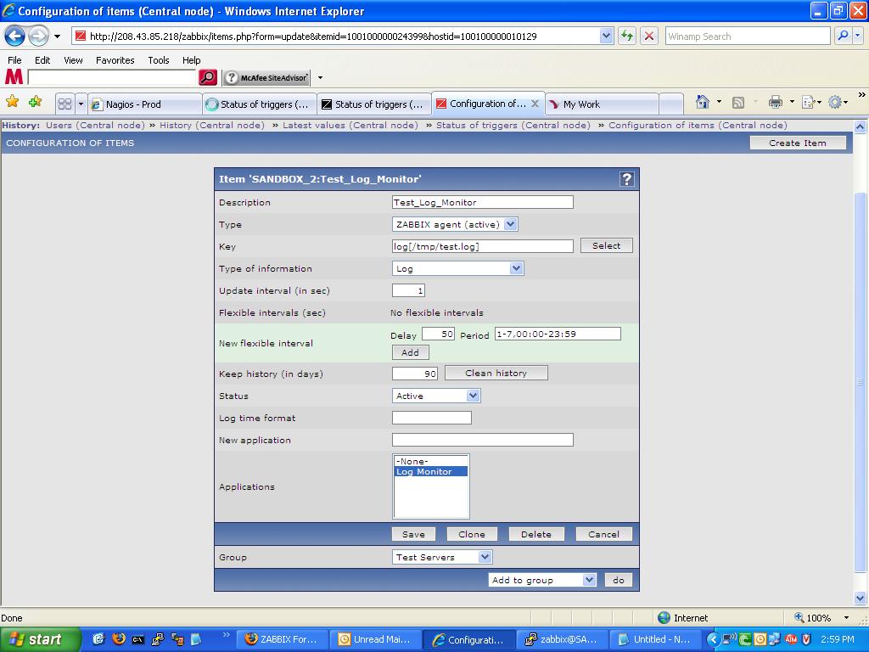
Task: Click the Update interval input field
Action: click(408, 290)
